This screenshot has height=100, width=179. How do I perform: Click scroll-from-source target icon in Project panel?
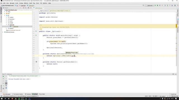(23, 8)
